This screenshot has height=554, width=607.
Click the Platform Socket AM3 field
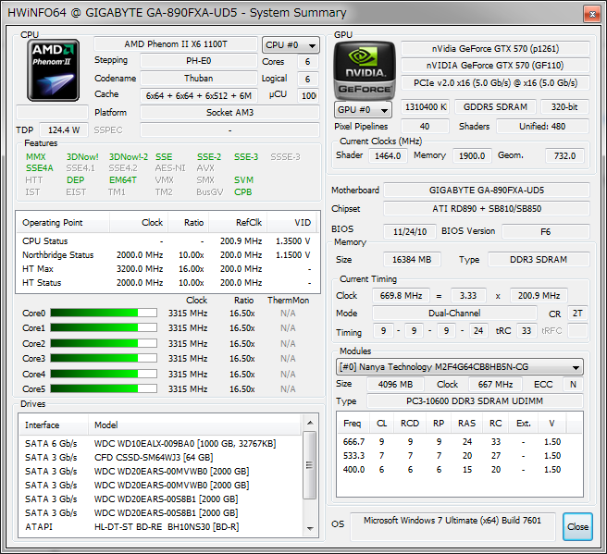point(230,113)
